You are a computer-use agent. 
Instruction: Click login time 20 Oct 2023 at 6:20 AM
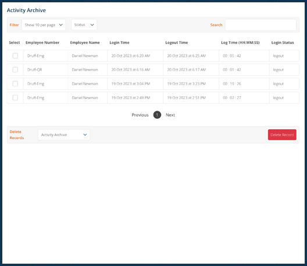[131, 56]
